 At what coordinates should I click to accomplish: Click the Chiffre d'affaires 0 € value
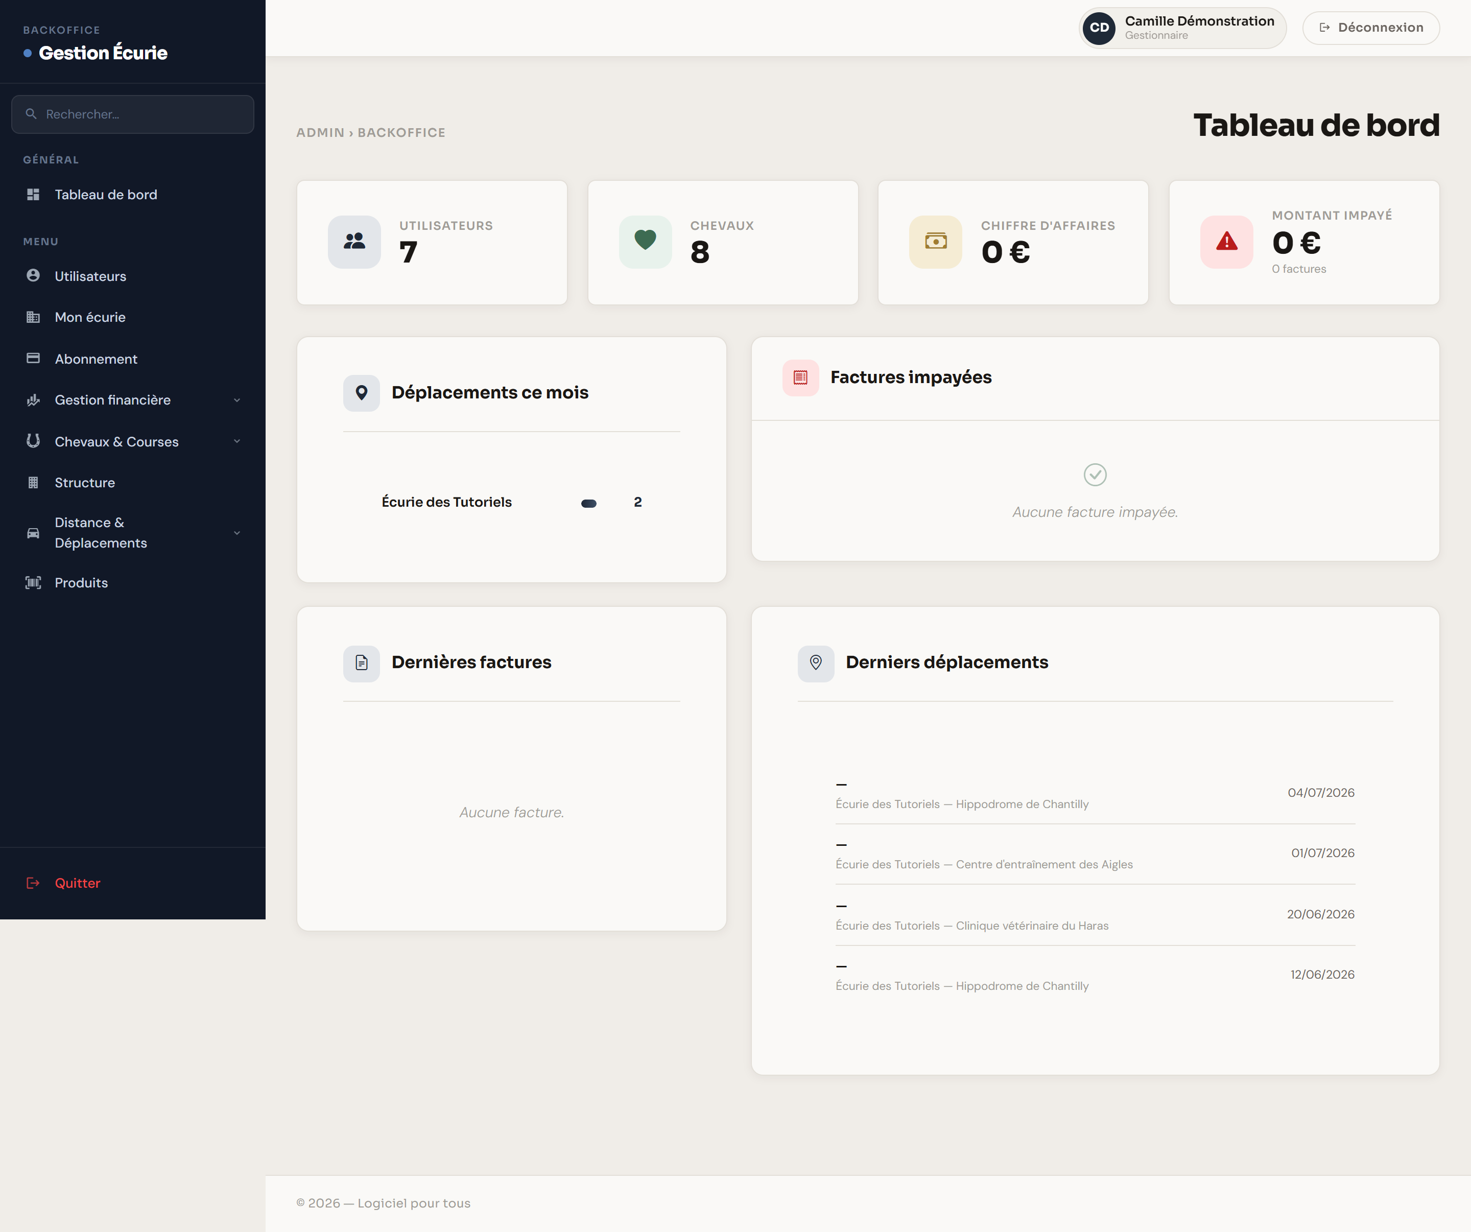tap(1006, 252)
